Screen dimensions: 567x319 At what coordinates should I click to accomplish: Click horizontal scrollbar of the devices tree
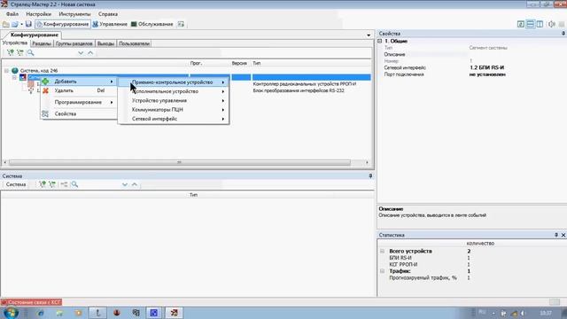coord(179,162)
